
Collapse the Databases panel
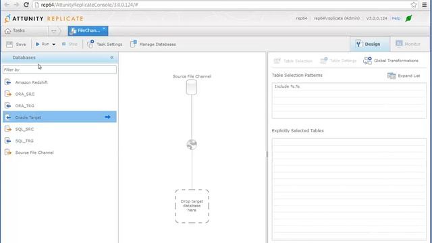[112, 57]
